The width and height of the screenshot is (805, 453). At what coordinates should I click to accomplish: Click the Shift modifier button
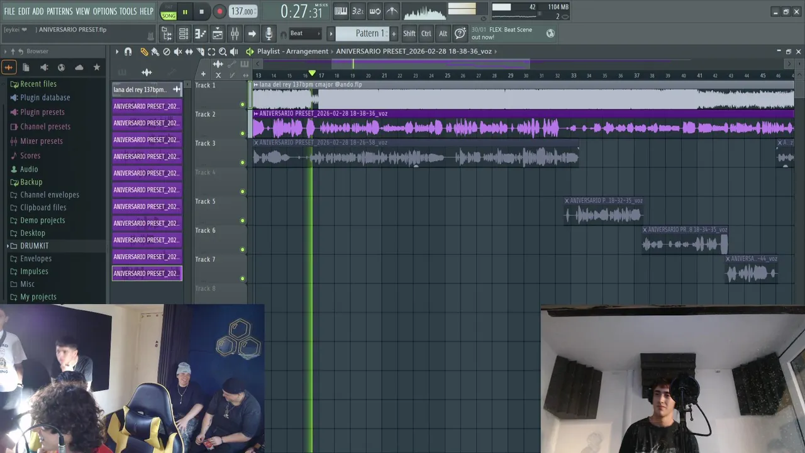click(x=409, y=34)
